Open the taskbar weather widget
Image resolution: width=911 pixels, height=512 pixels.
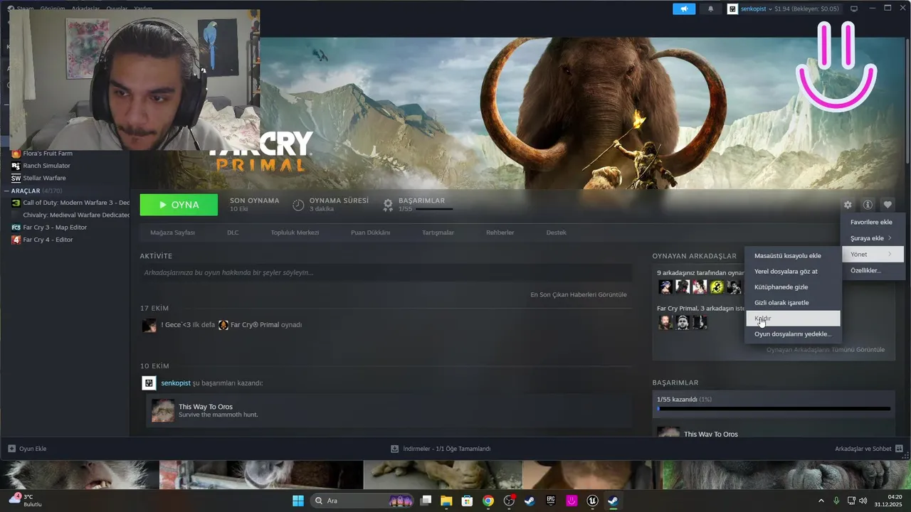coord(26,500)
